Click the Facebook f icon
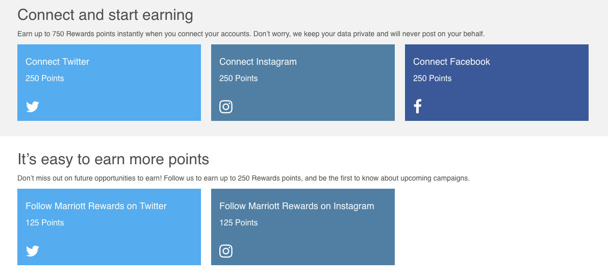 (x=417, y=106)
